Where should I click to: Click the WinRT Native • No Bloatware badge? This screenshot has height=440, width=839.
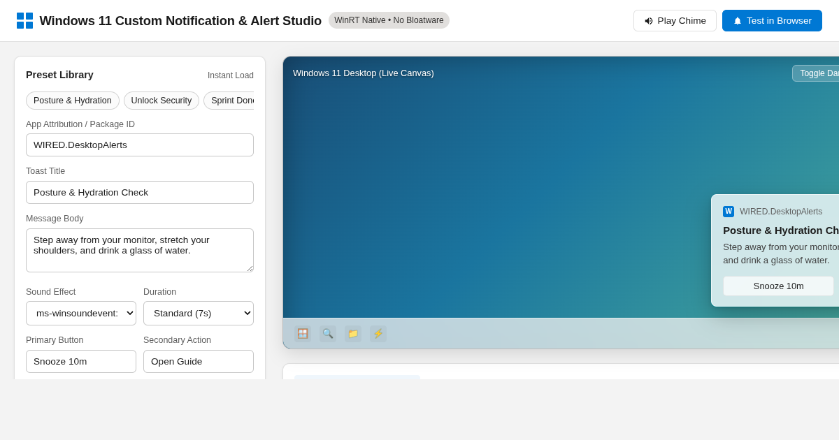389,20
